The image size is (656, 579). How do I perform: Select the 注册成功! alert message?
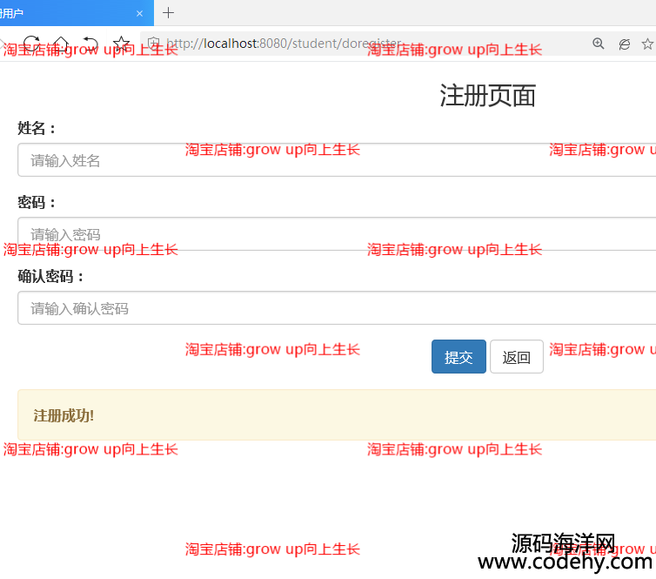tap(64, 415)
